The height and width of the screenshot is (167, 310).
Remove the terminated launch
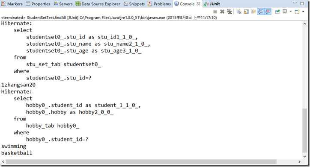click(x=222, y=12)
